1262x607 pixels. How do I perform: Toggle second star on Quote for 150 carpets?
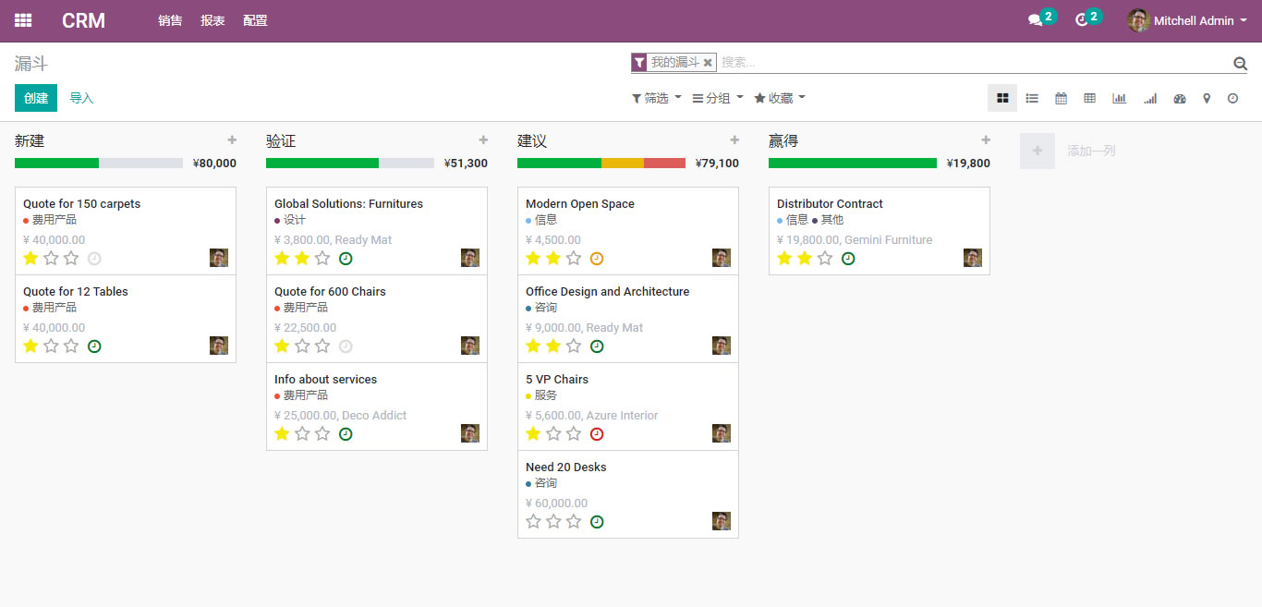(51, 259)
